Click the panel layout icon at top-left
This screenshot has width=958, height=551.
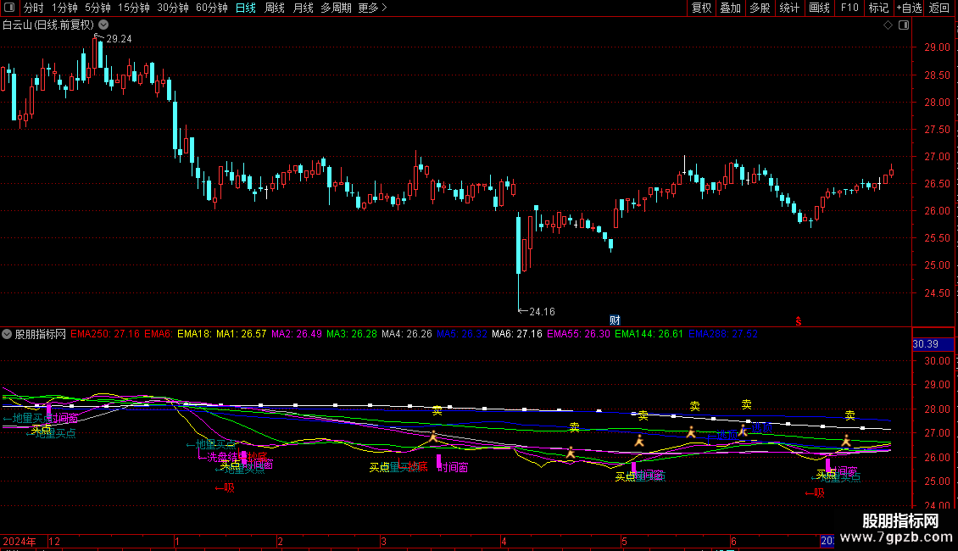tap(9, 8)
